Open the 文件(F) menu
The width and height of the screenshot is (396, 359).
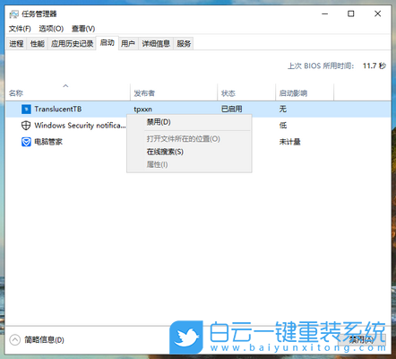tap(20, 29)
